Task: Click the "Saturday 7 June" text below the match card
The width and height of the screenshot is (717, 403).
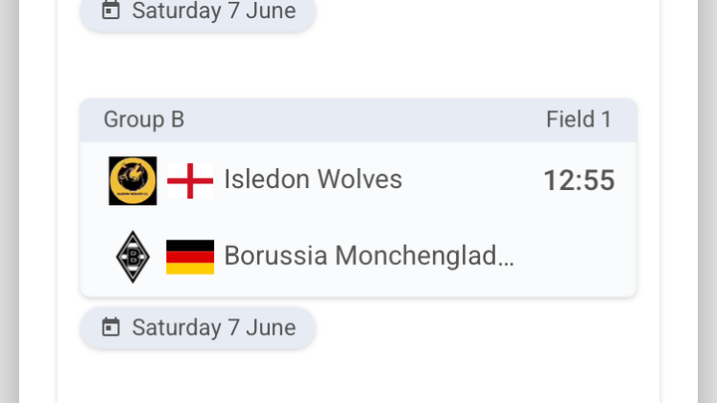Action: tap(213, 327)
